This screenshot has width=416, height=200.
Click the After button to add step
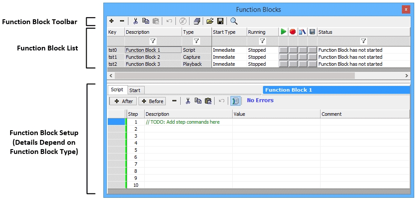tap(123, 101)
